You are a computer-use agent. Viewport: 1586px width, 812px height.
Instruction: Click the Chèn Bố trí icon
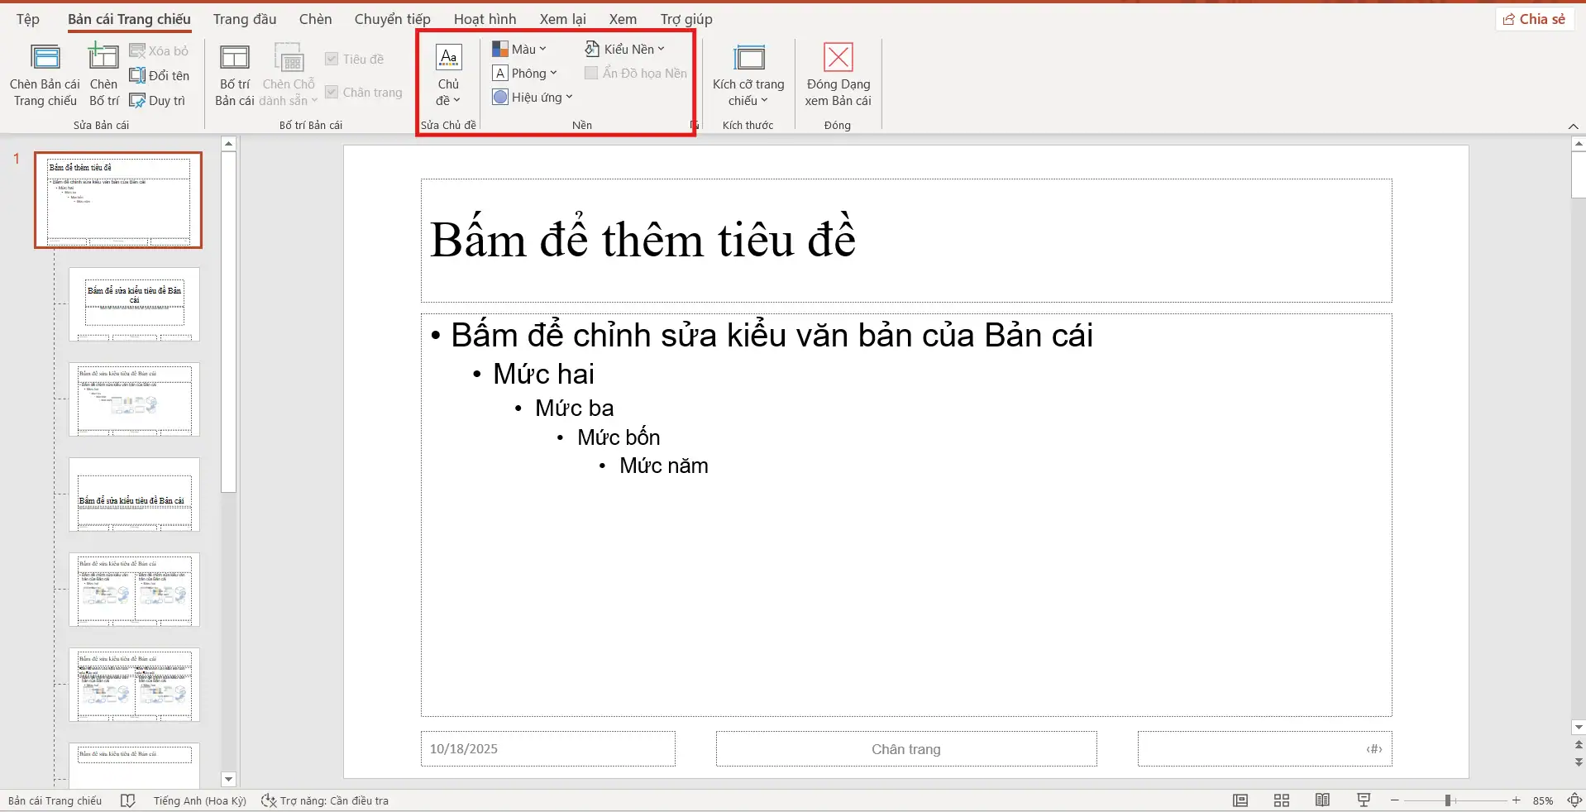(103, 73)
